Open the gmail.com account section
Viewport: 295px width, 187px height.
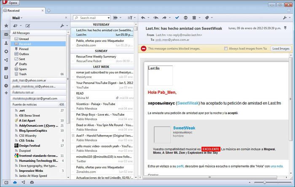pyautogui.click(x=38, y=98)
